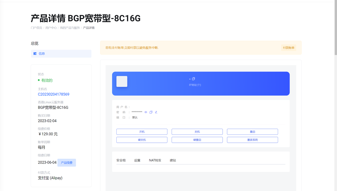Image resolution: width=337 pixels, height=191 pixels.
Task: Click the 有效的 status text
Action: click(x=47, y=80)
